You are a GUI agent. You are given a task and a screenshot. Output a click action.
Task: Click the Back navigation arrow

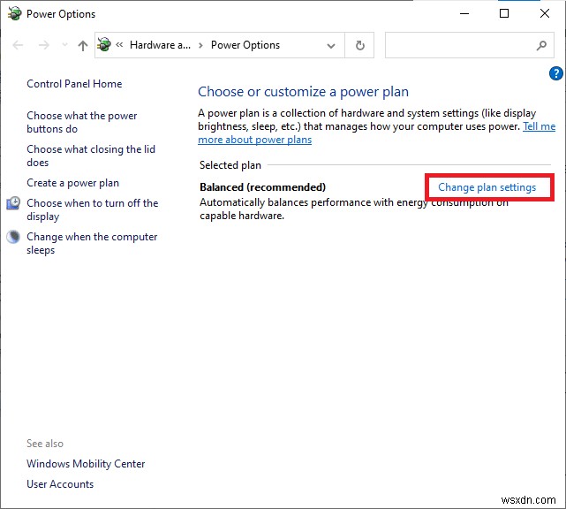(x=18, y=45)
